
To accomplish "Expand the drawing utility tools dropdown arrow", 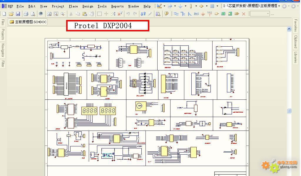I will click(164, 6).
